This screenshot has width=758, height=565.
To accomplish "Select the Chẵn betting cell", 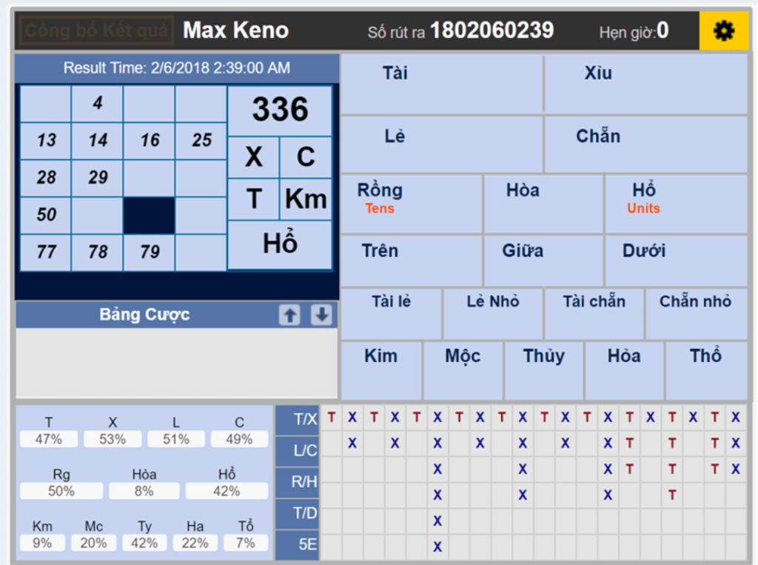I will click(645, 144).
